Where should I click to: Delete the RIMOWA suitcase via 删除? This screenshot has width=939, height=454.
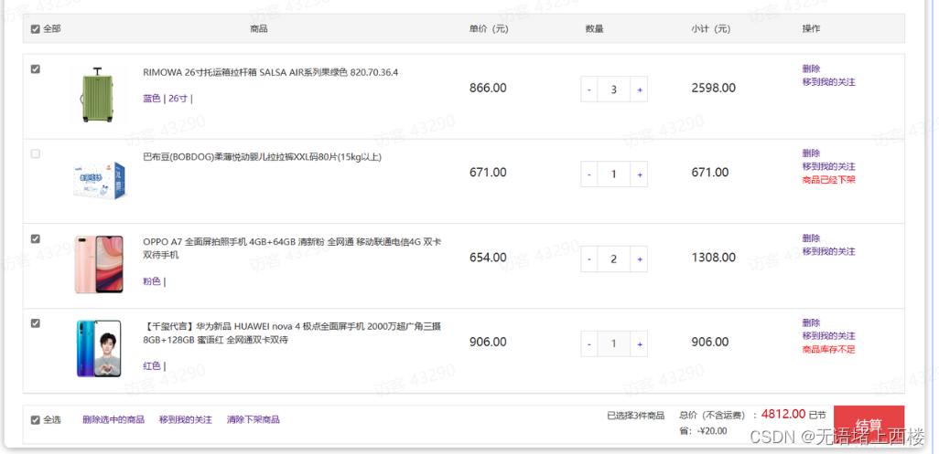tap(812, 69)
